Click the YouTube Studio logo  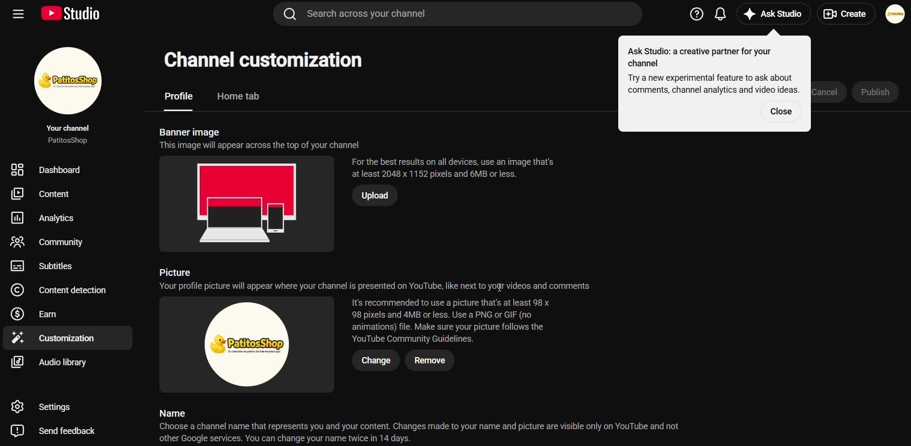click(70, 13)
